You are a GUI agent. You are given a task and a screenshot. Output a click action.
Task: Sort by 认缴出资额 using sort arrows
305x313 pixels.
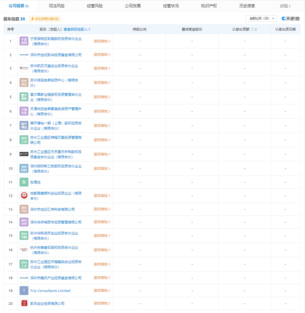pos(256,30)
